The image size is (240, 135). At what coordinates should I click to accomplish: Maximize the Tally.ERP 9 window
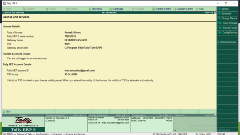click(226, 3)
